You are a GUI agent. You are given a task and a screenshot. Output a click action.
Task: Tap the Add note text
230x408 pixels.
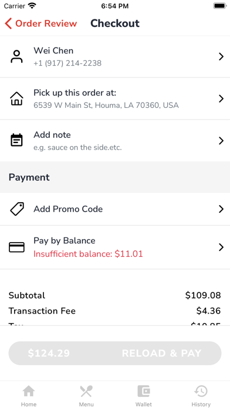(52, 135)
